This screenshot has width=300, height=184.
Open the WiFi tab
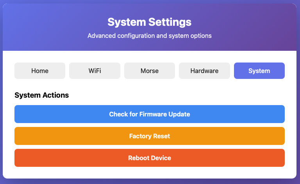click(x=95, y=71)
